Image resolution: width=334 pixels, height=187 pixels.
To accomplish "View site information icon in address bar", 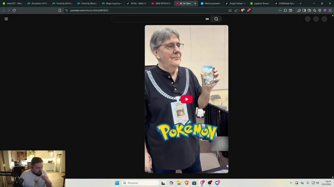I will (67, 10).
